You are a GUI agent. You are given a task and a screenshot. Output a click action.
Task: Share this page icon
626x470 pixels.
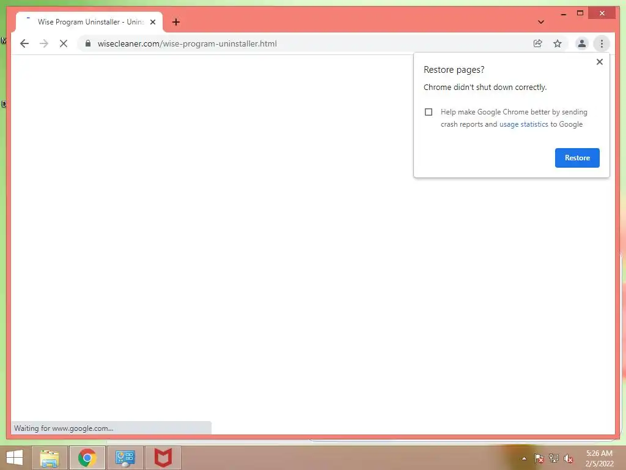[x=538, y=43]
